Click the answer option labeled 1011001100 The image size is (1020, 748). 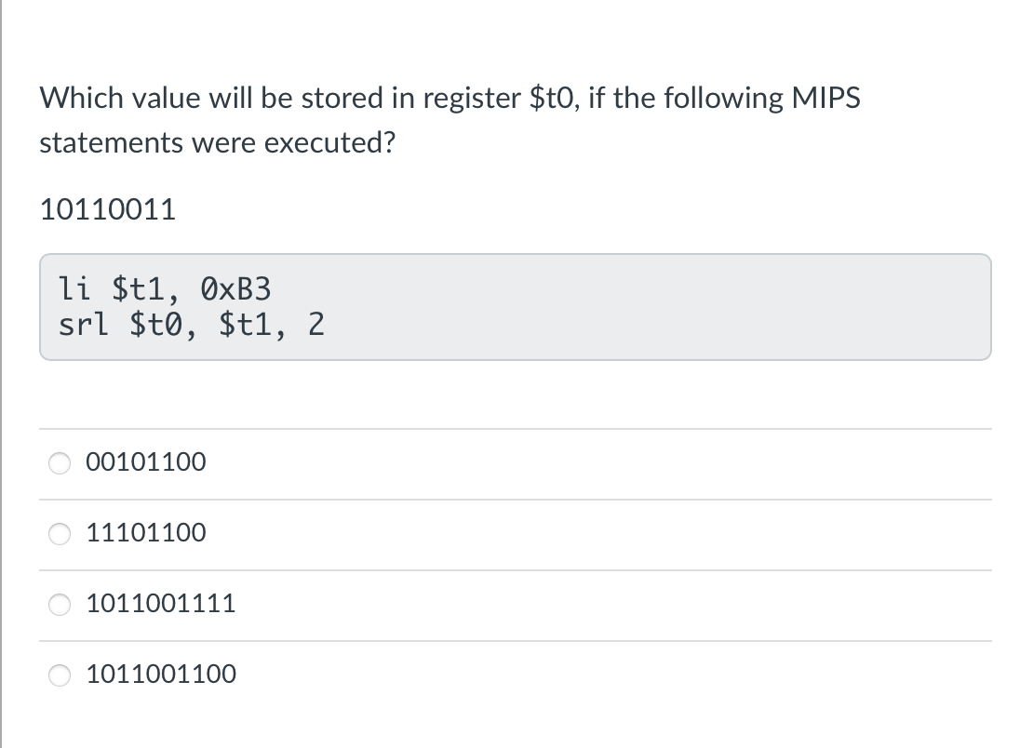pyautogui.click(x=160, y=674)
